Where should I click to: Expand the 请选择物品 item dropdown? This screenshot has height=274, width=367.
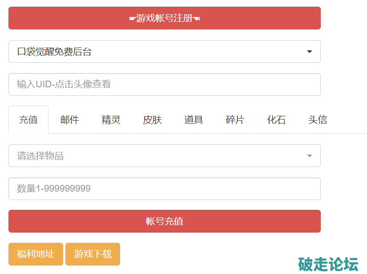pos(164,156)
